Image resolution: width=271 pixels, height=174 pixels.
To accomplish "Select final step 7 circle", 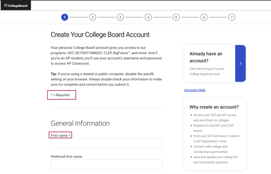I will (232, 17).
